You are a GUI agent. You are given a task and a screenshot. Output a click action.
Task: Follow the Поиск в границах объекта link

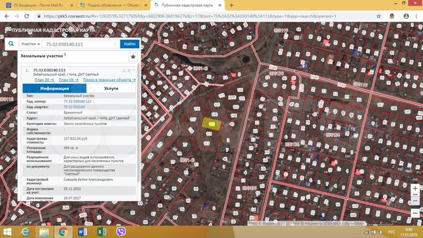coord(109,80)
